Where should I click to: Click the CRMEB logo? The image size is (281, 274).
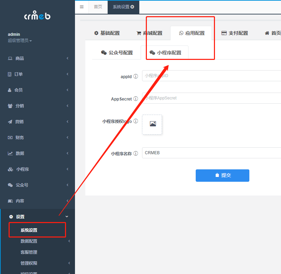click(x=37, y=15)
